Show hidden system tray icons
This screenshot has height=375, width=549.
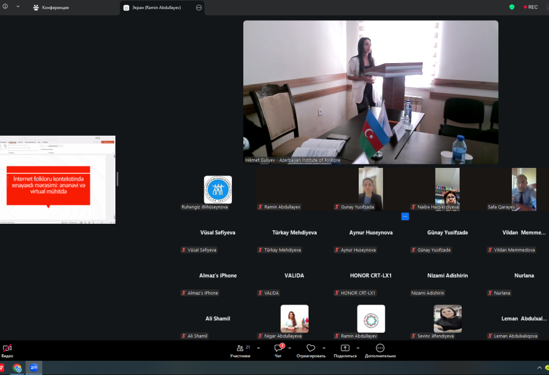click(539, 368)
